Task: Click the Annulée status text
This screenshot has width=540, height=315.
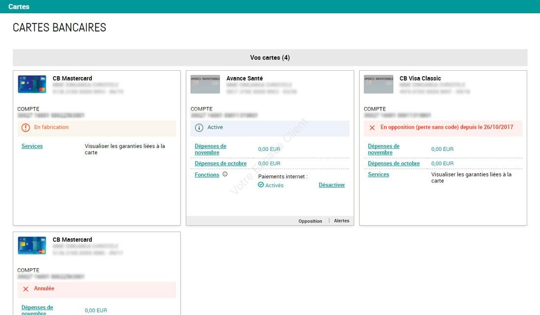Action: click(x=44, y=288)
